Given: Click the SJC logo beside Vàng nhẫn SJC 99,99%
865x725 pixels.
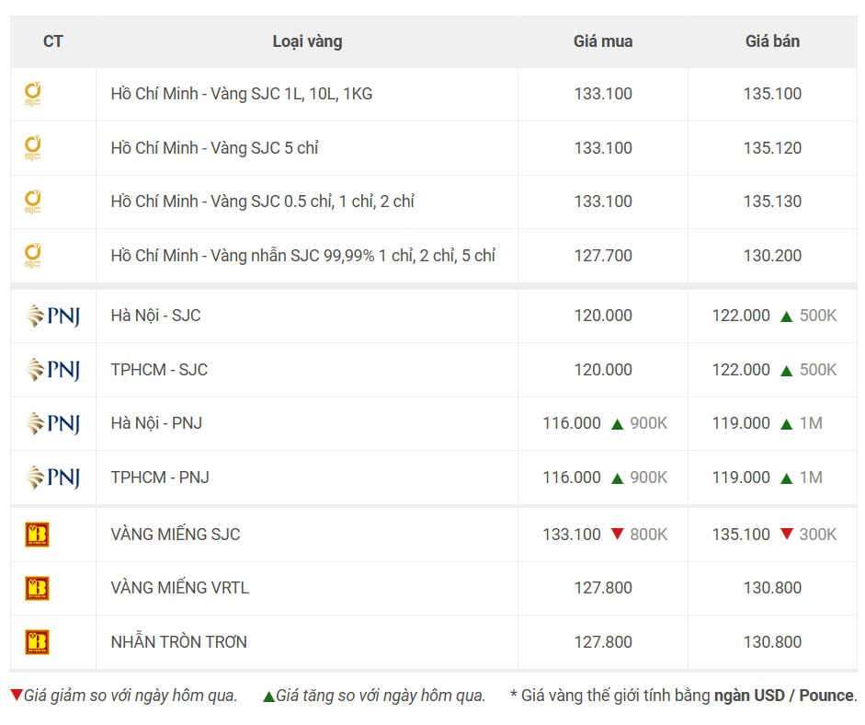Looking at the screenshot, I should pyautogui.click(x=32, y=256).
